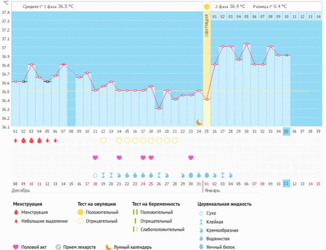The width and height of the screenshot is (326, 250).
Task: Click the yellow sun icon above the ovulation column
Action: click(x=207, y=7)
